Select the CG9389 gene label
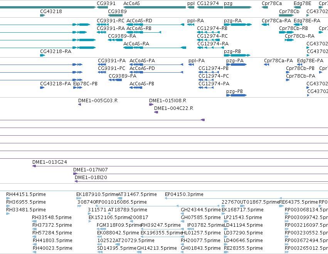328x254 pixels. pyautogui.click(x=117, y=11)
